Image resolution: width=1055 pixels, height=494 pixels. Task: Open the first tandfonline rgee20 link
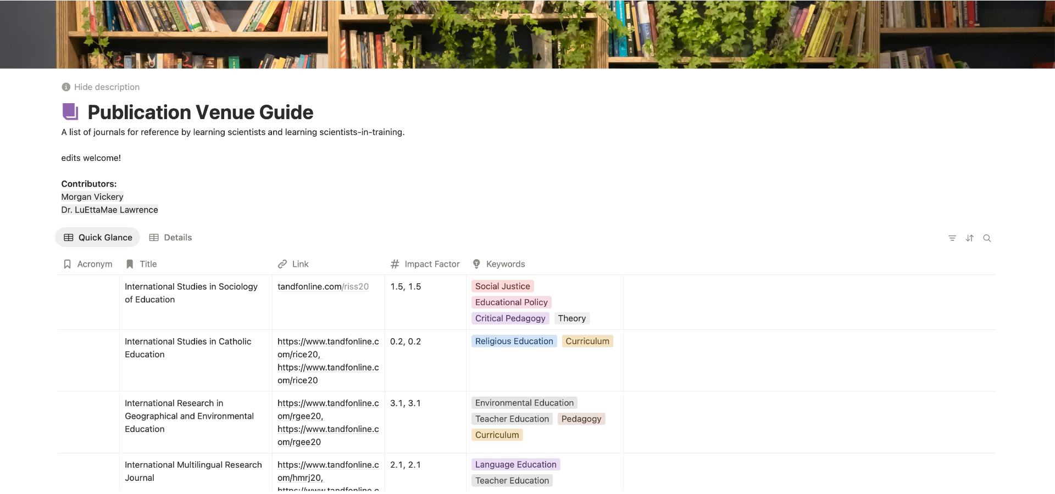328,409
